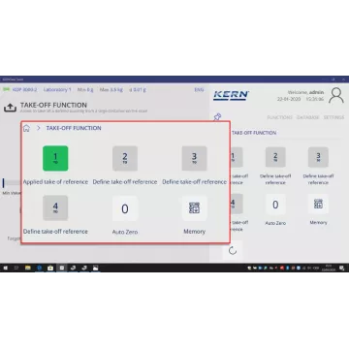This screenshot has height=349, width=349.
Task: Open Edge browser from taskbar
Action: [39, 268]
